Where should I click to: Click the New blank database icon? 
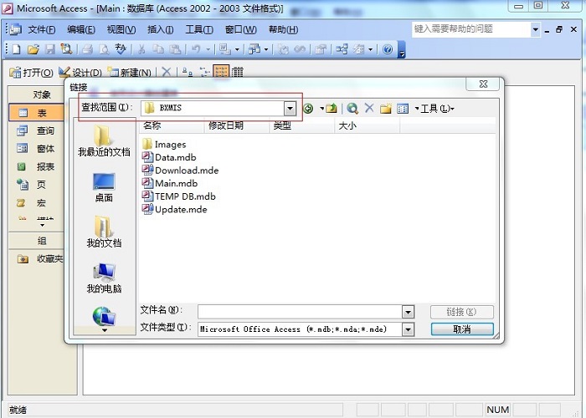(x=16, y=49)
